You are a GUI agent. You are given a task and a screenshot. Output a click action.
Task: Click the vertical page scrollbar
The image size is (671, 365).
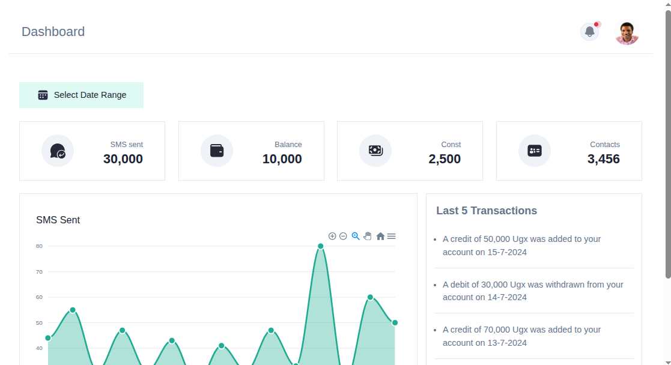[668, 145]
